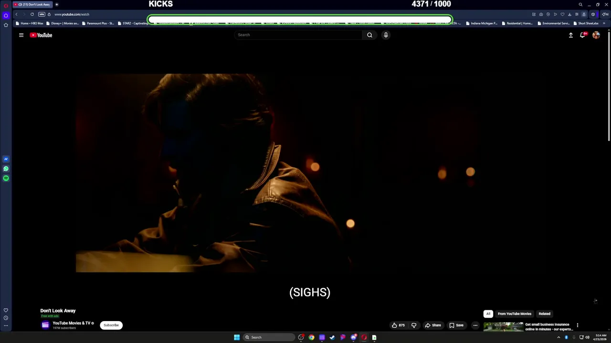Reload the page with browser refresh icon

pyautogui.click(x=32, y=14)
